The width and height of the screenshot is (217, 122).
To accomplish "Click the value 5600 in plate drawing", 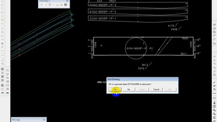I will pos(185,38).
